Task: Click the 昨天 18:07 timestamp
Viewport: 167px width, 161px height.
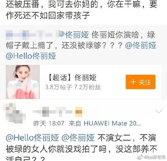Action: (x=49, y=123)
